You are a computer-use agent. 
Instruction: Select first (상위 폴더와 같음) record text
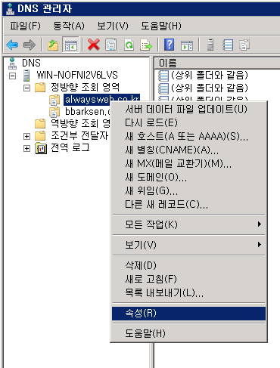[210, 76]
